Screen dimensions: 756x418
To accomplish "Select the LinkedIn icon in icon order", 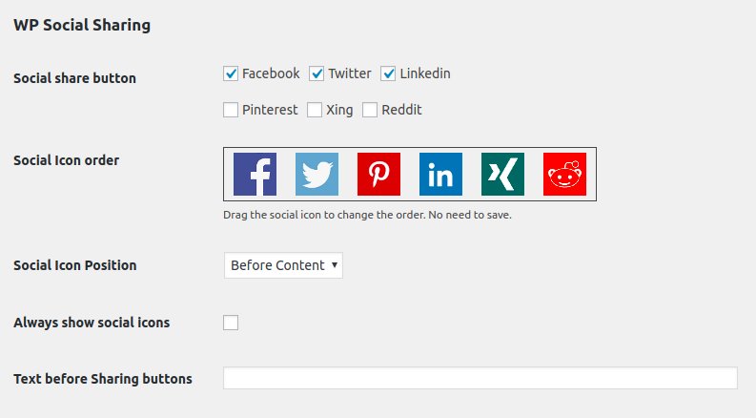I will pos(440,175).
